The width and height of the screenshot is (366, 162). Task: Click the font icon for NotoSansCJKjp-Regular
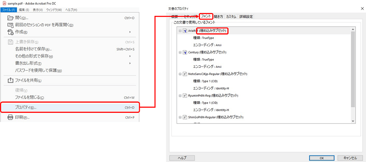(185, 74)
